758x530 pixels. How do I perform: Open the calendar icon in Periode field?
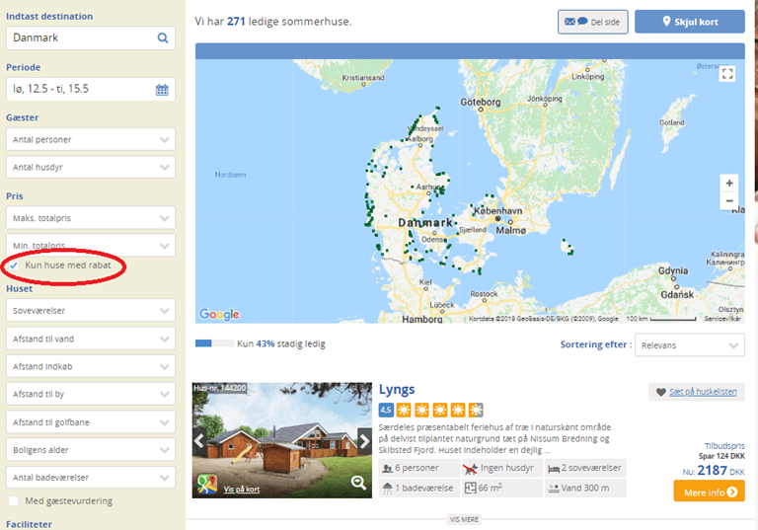(x=162, y=90)
